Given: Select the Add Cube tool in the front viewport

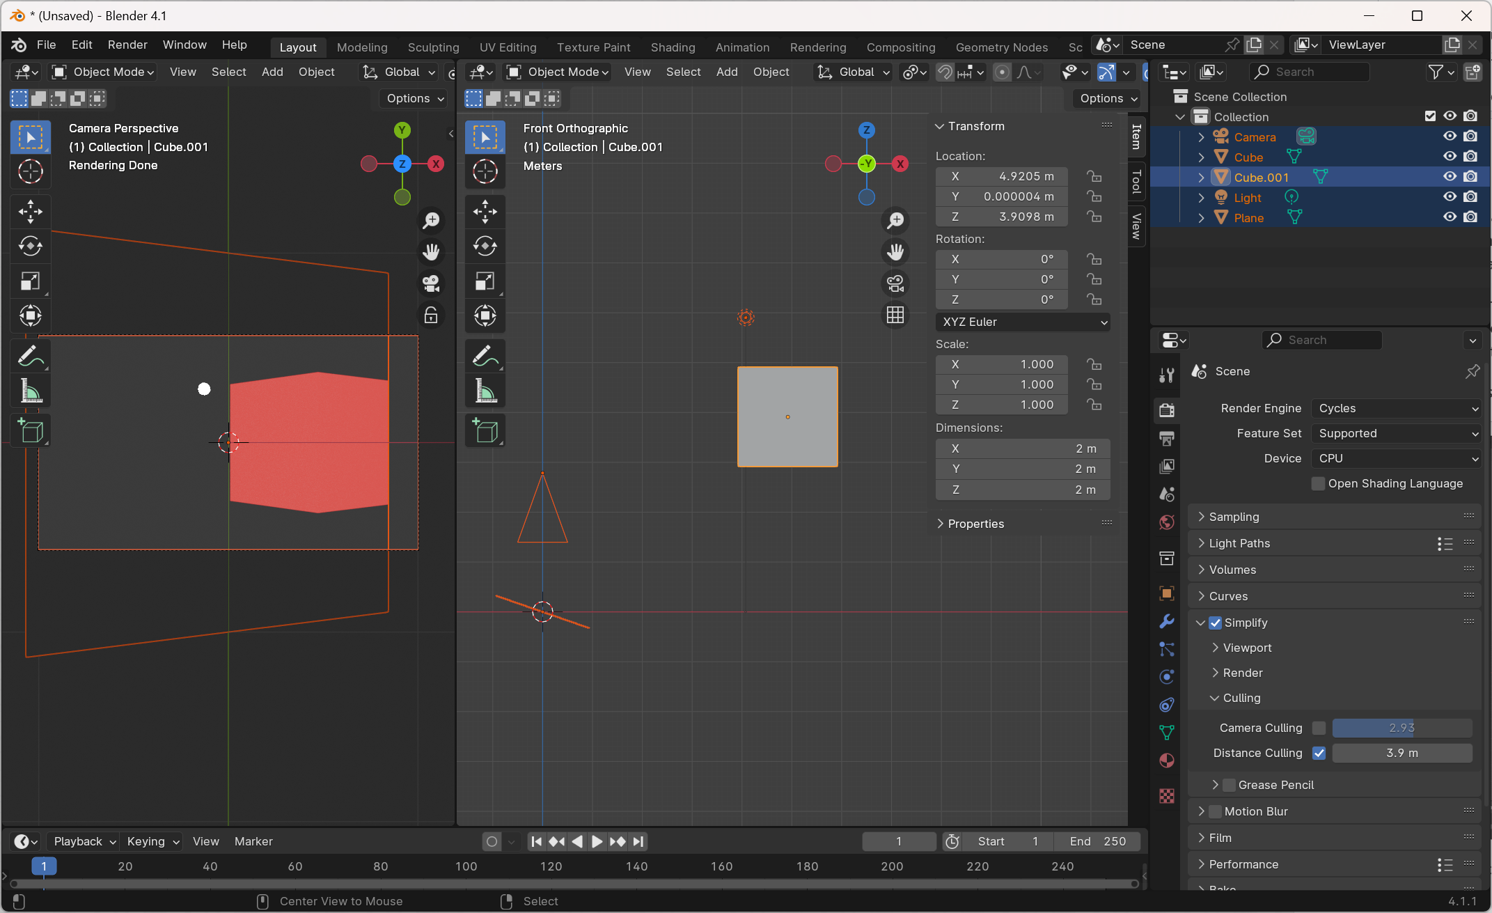Looking at the screenshot, I should tap(485, 432).
